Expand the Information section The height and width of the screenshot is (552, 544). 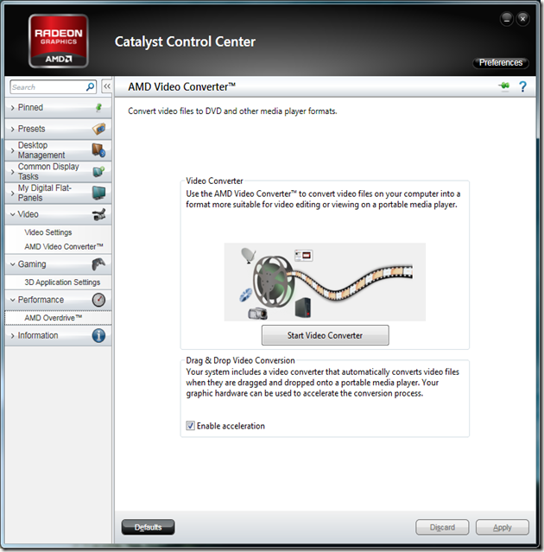(59, 335)
